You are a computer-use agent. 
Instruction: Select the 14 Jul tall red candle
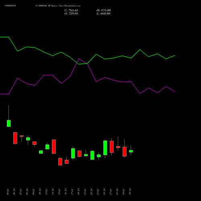coord(54,146)
